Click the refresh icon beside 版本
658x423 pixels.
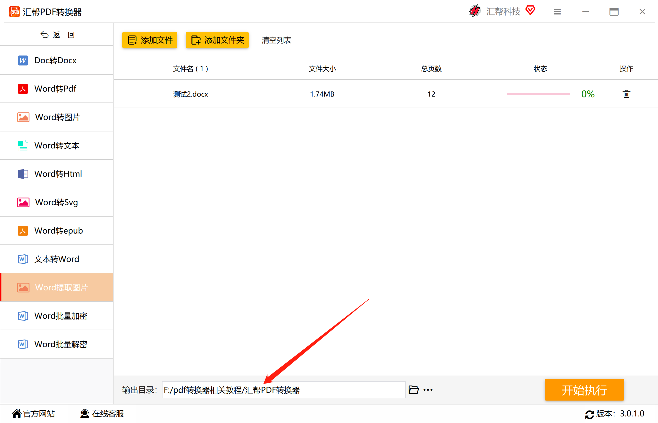(589, 414)
